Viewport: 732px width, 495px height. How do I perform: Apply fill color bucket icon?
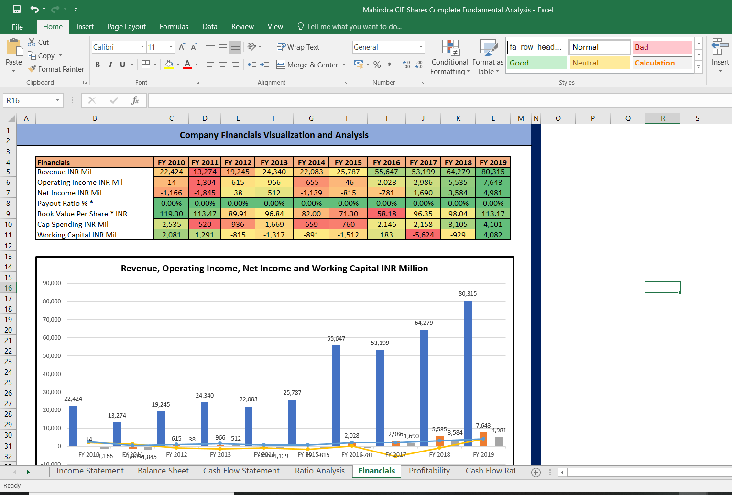pos(169,64)
